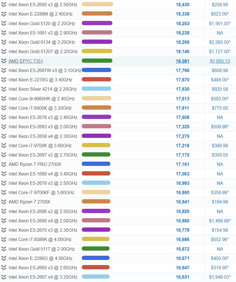The width and height of the screenshot is (236, 282).
Task: Click the 18,430 benchmark score
Action: [x=183, y=5]
